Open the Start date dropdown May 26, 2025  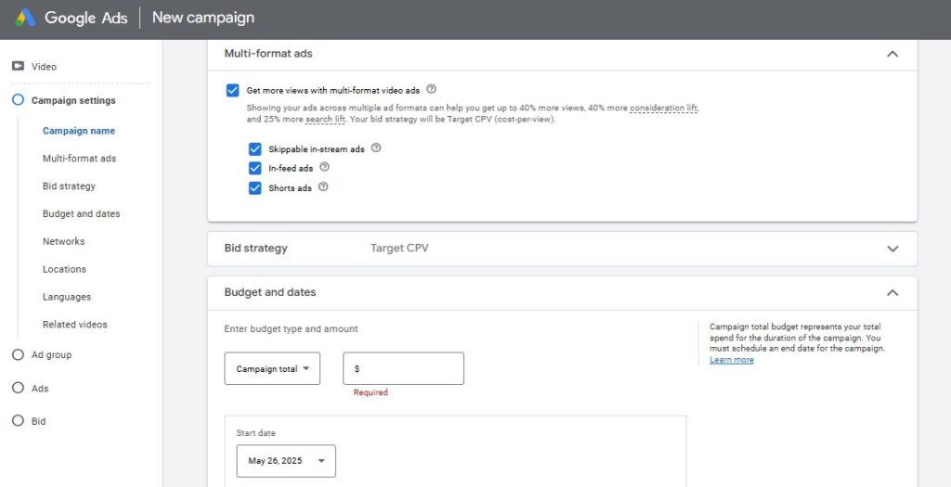[286, 461]
